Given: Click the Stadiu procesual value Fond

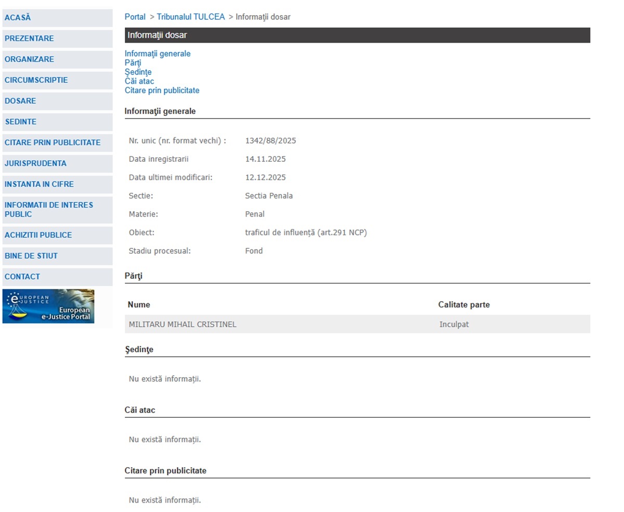Looking at the screenshot, I should [x=254, y=251].
